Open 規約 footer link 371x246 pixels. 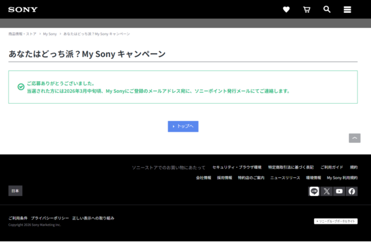click(354, 168)
